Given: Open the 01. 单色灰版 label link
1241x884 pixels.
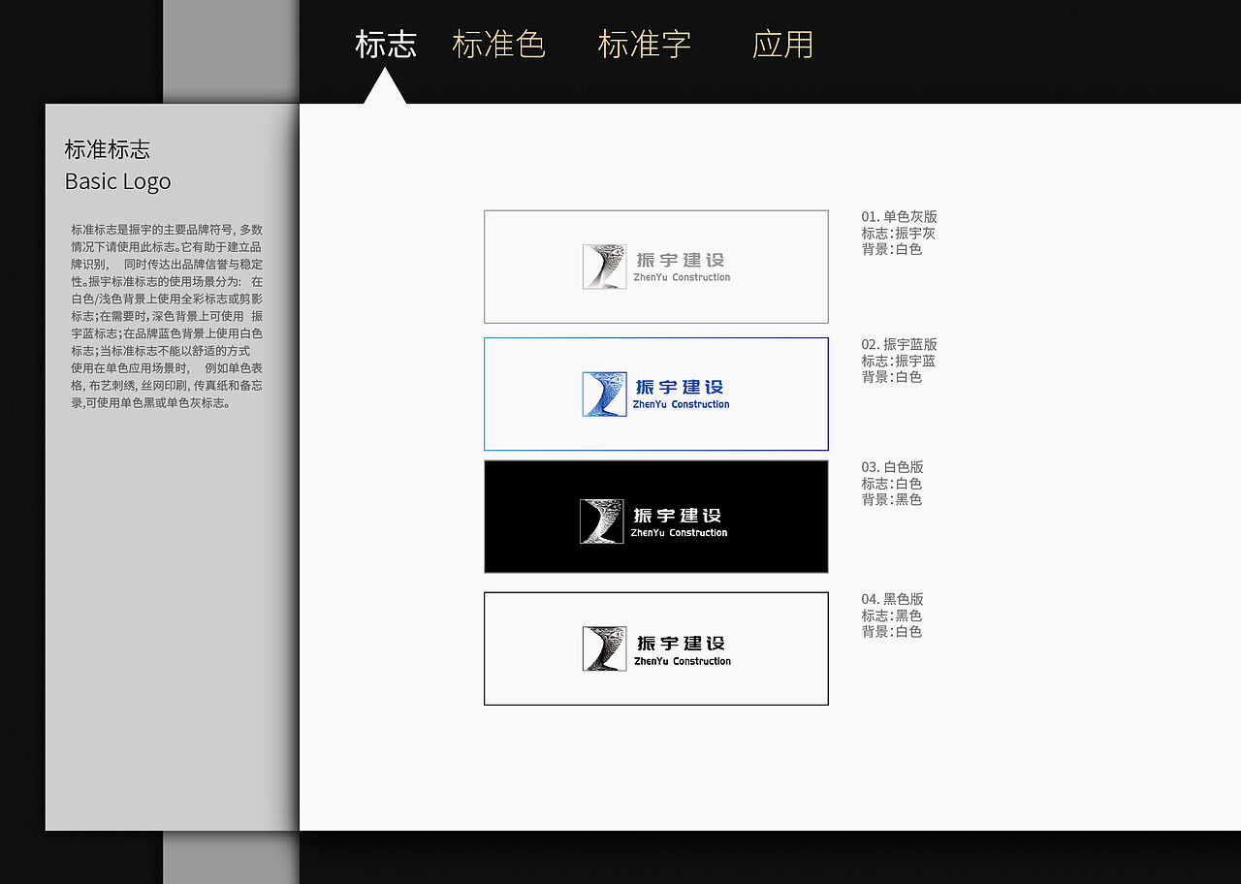Looking at the screenshot, I should pyautogui.click(x=899, y=216).
